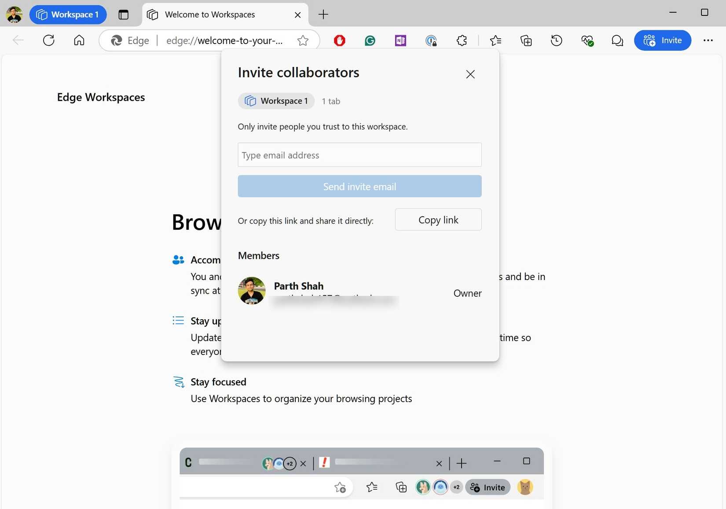
Task: Toggle the tab actions menu icon
Action: tap(124, 15)
